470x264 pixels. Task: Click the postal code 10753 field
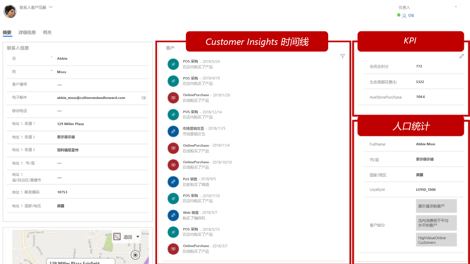pos(62,192)
